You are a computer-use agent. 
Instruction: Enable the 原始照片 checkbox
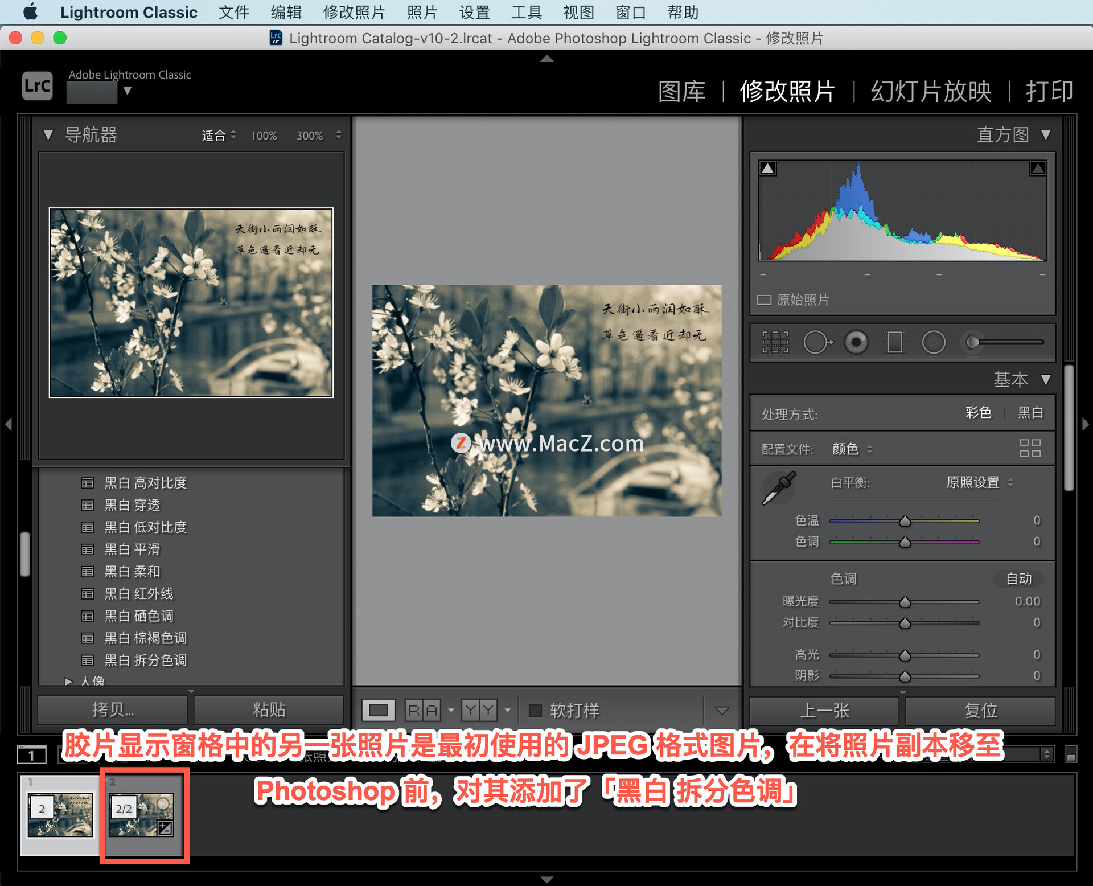click(x=764, y=300)
